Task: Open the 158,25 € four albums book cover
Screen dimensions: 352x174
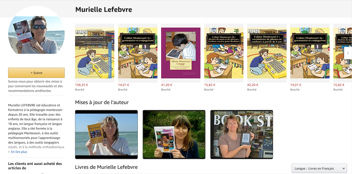Action: (94, 53)
